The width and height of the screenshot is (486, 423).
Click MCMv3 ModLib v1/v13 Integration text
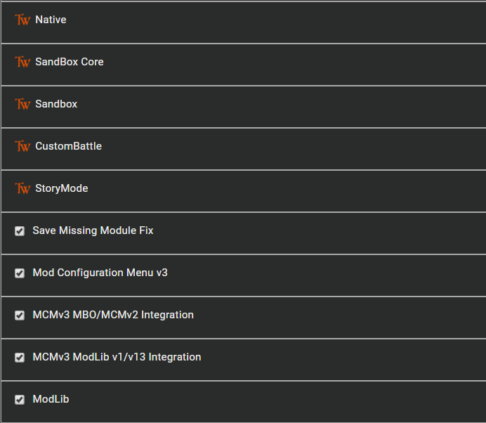tap(117, 357)
